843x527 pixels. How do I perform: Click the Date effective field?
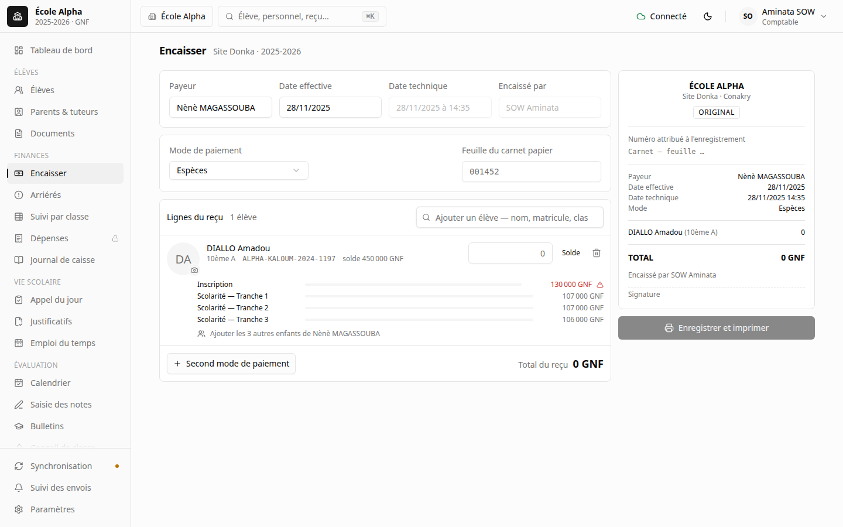(330, 108)
